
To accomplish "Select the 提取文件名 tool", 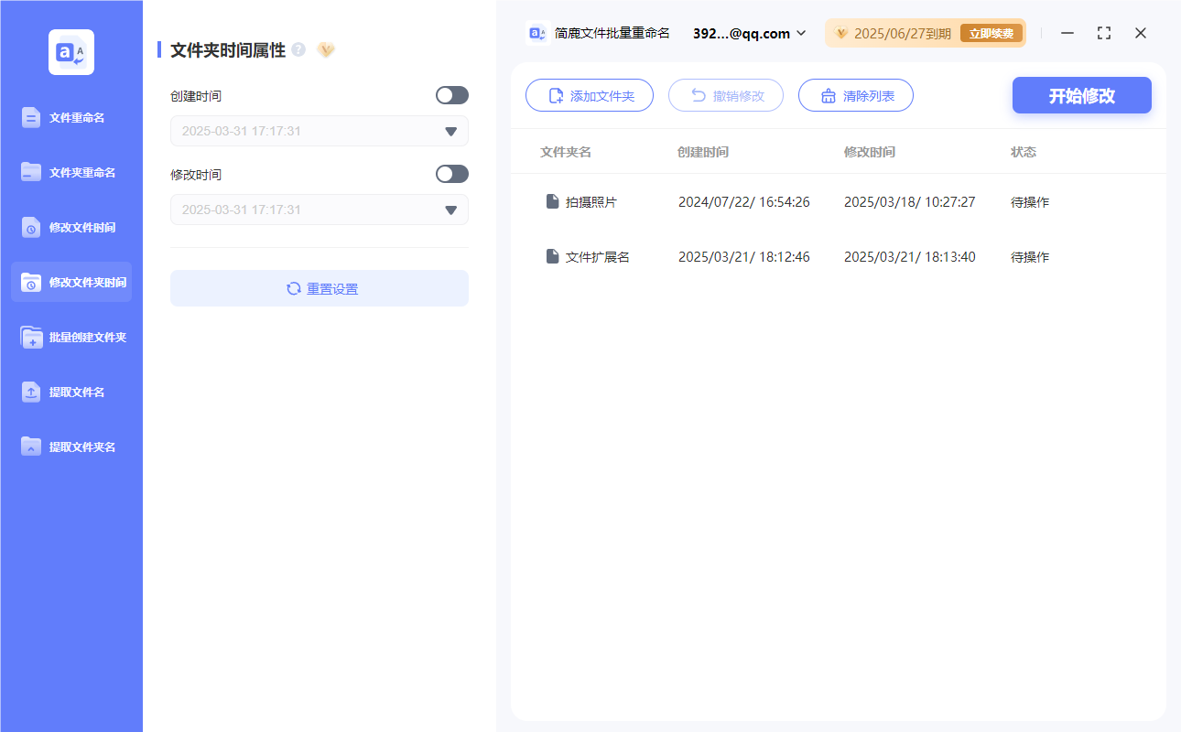I will [70, 392].
